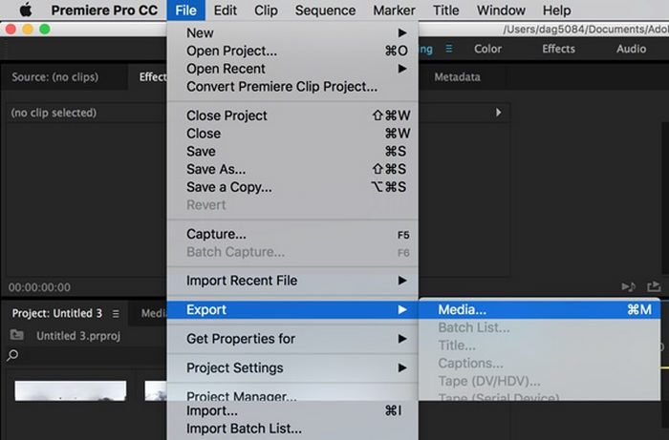669x440 pixels.
Task: Click the export frame icon in Source monitor
Action: 653,286
